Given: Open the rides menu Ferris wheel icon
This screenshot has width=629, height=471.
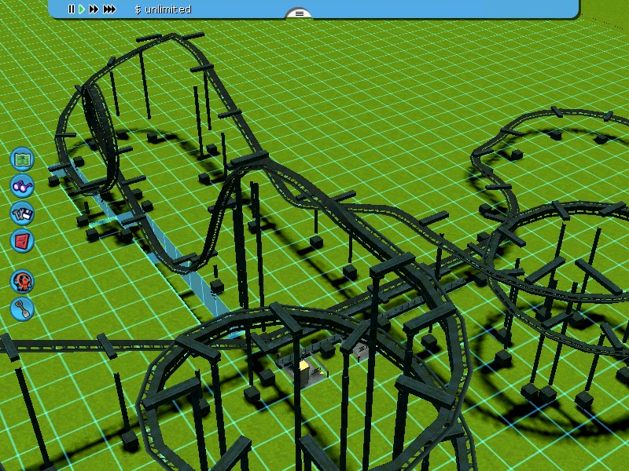Looking at the screenshot, I should tap(22, 280).
